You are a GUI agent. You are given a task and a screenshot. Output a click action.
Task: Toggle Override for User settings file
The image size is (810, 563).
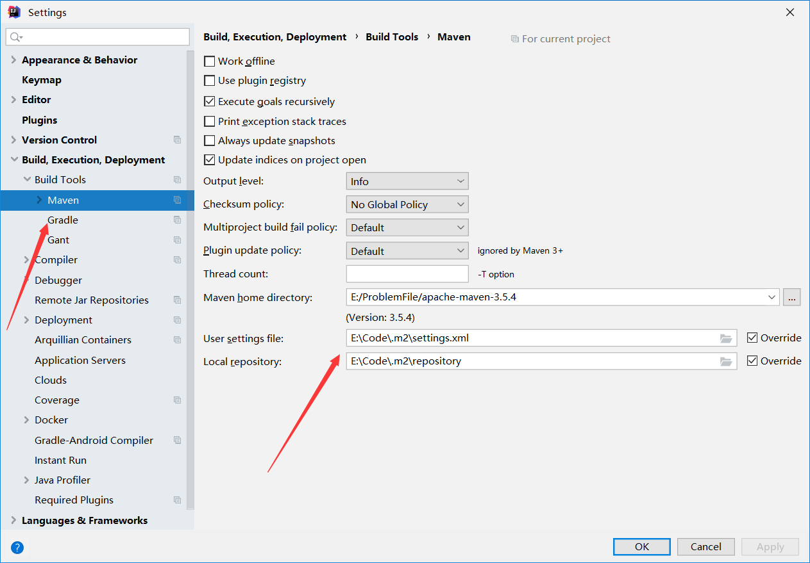coord(752,338)
